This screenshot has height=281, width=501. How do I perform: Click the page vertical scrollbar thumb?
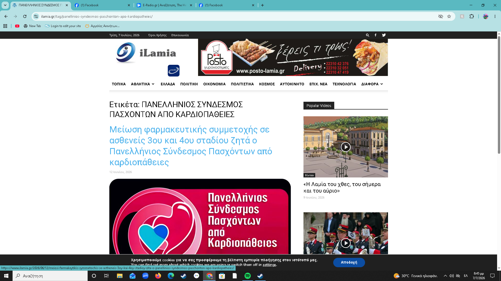tap(499, 95)
